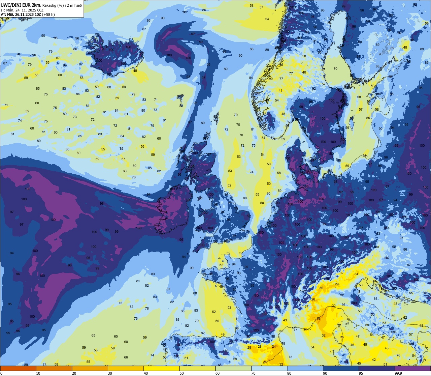Click the '37' humidity value on the map
The height and width of the screenshot is (376, 431).
(306, 307)
